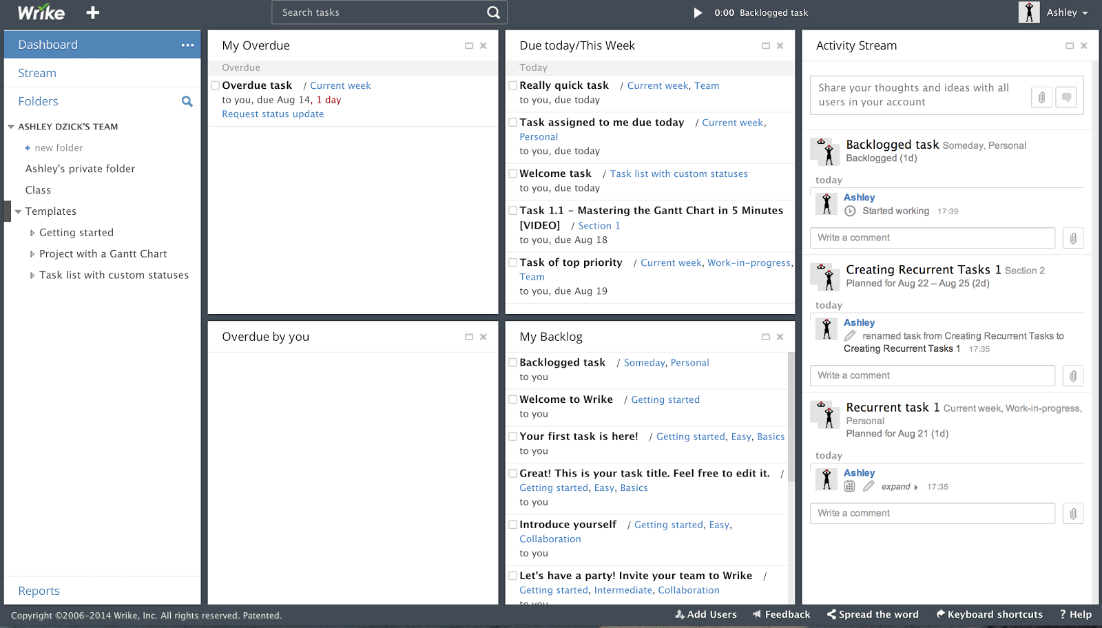Maximize the Overdue by you widget
1102x628 pixels.
click(x=469, y=337)
